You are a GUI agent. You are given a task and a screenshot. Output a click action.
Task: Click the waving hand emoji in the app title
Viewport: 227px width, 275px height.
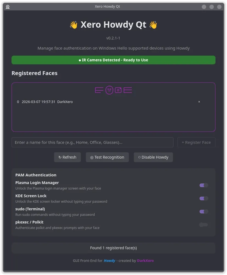point(73,25)
